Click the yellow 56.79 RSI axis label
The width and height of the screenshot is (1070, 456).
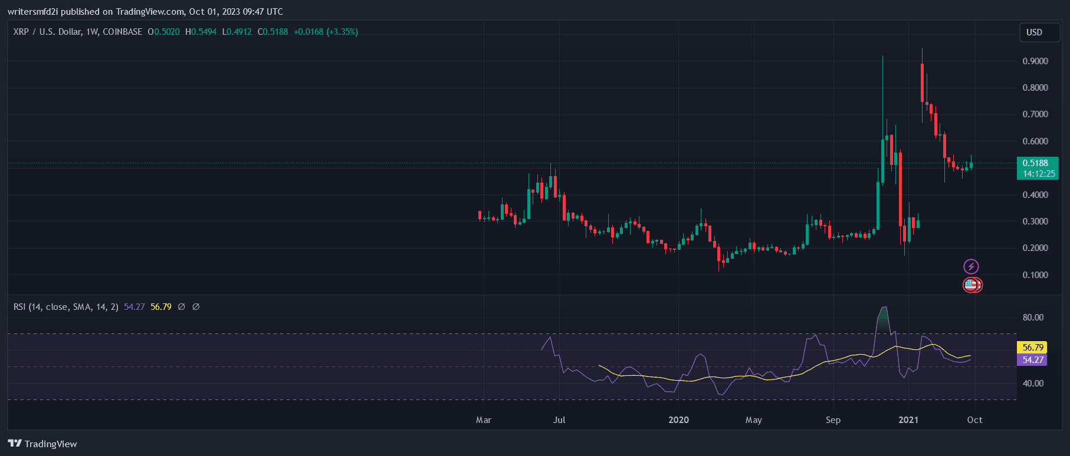(1032, 348)
